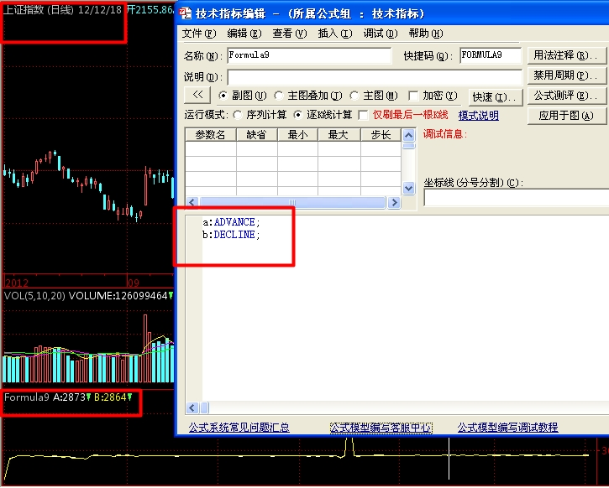The width and height of the screenshot is (609, 488).
Task: Click the B:2864 indicator value in chart
Action: click(110, 397)
